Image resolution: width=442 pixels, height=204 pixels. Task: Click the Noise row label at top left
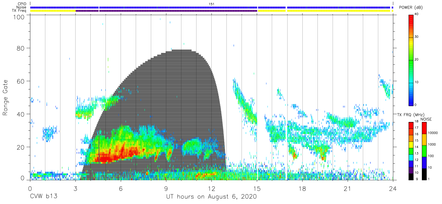coord(22,7)
